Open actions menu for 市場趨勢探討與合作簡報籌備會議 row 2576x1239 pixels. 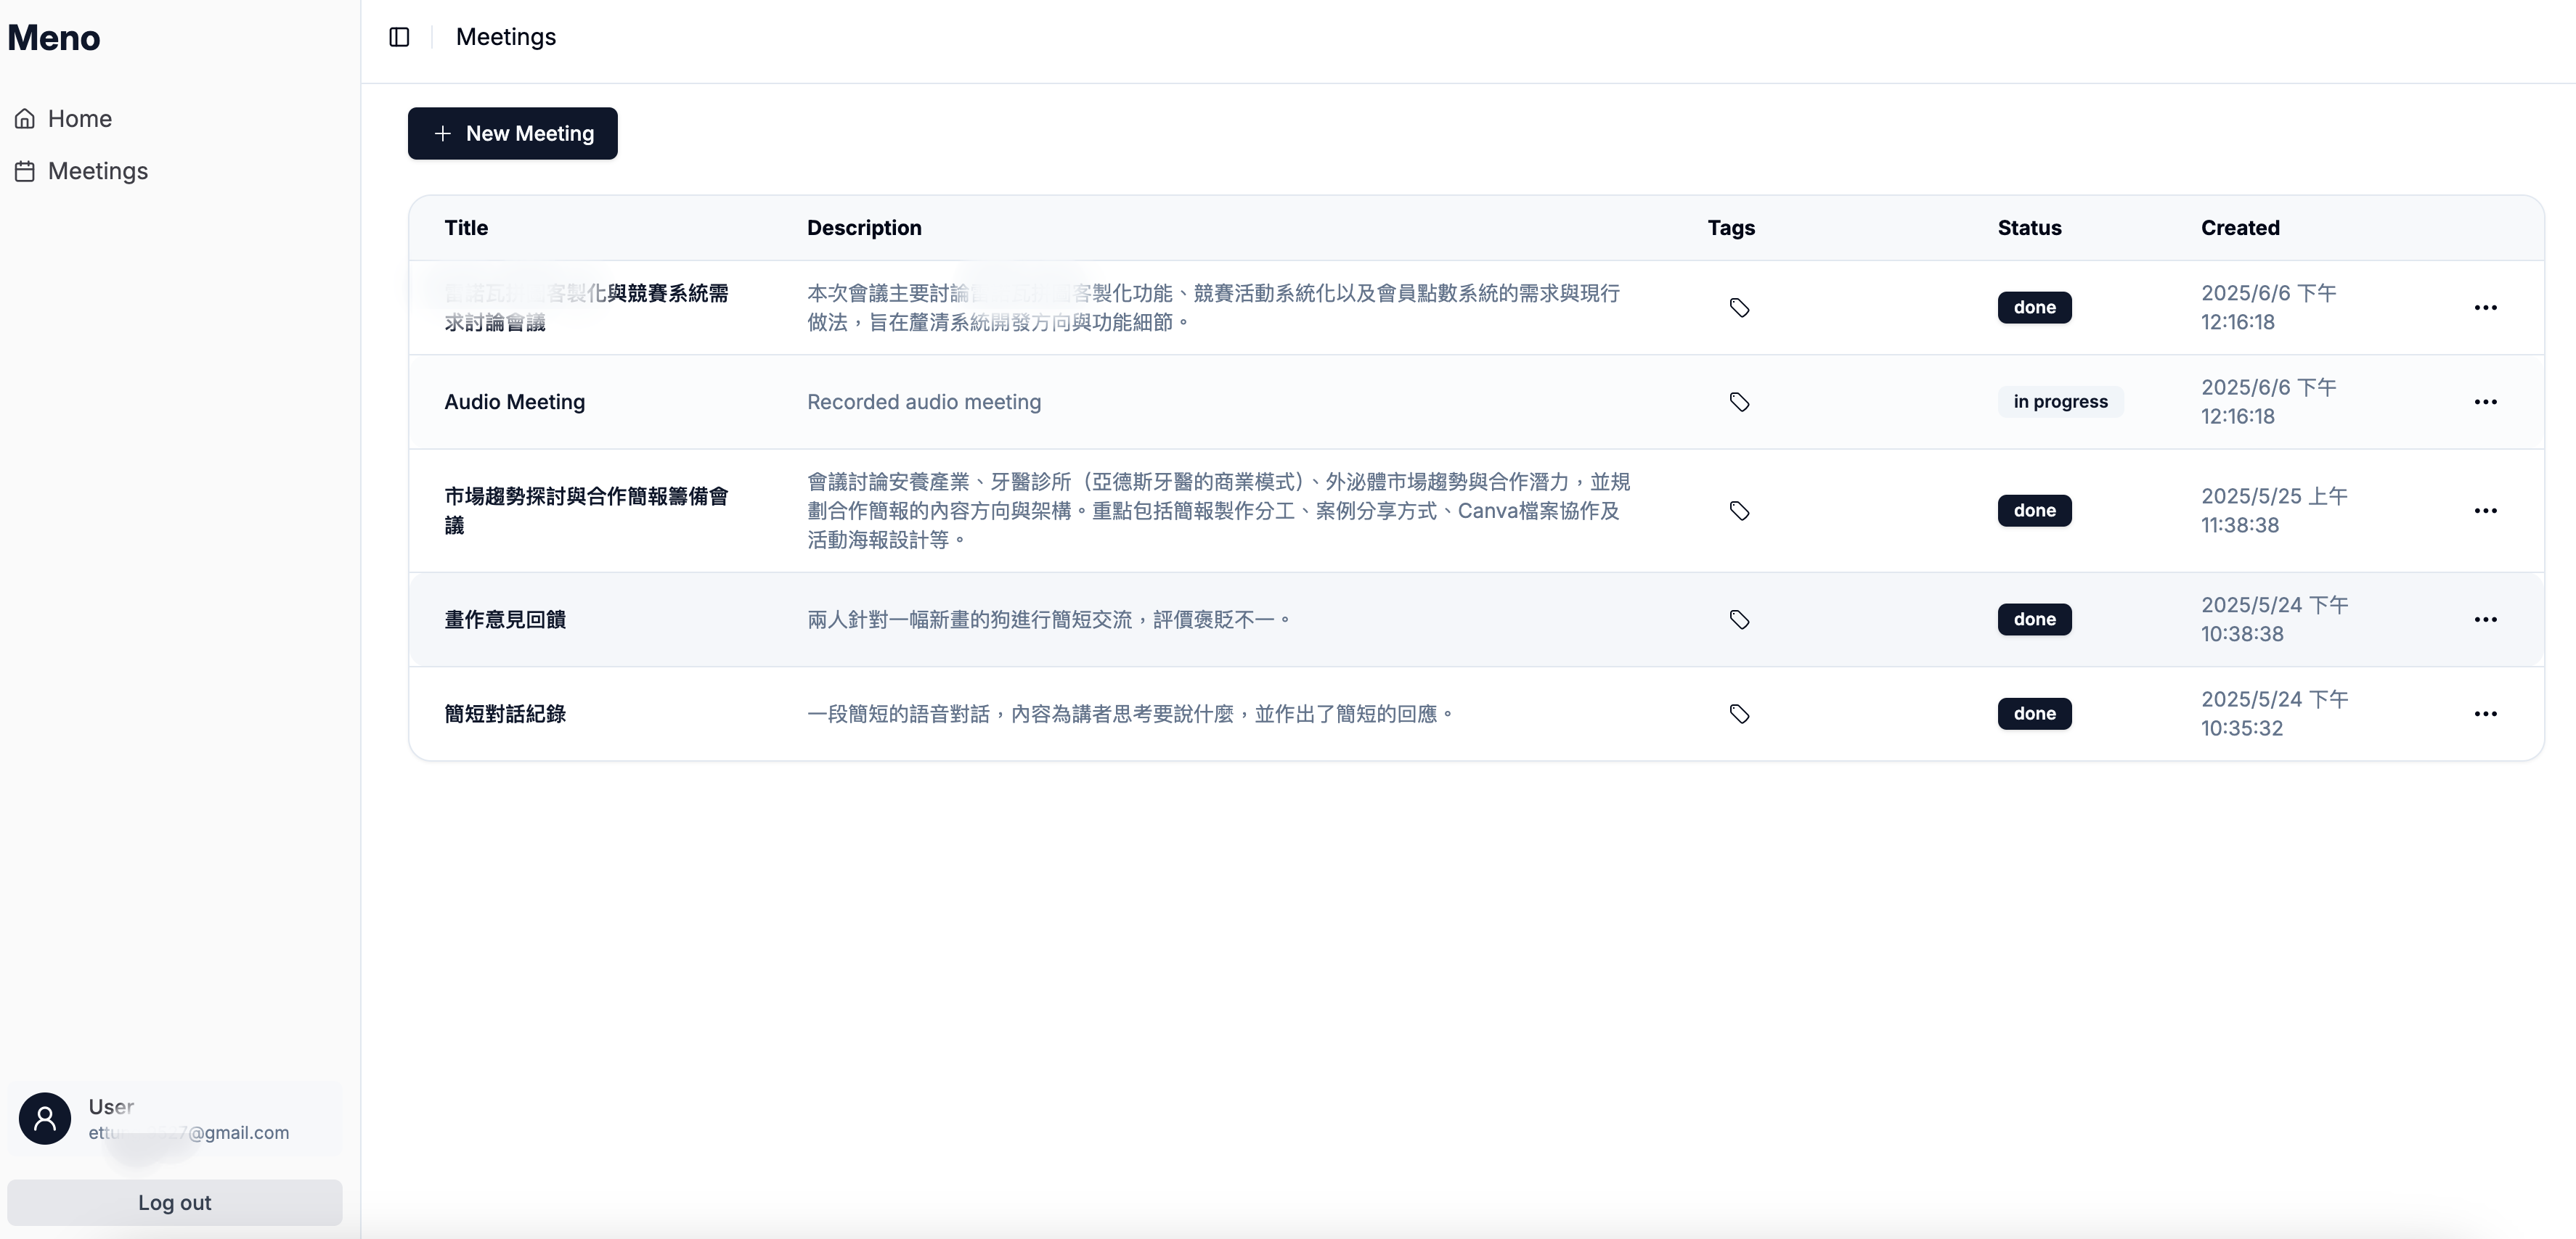coord(2485,511)
